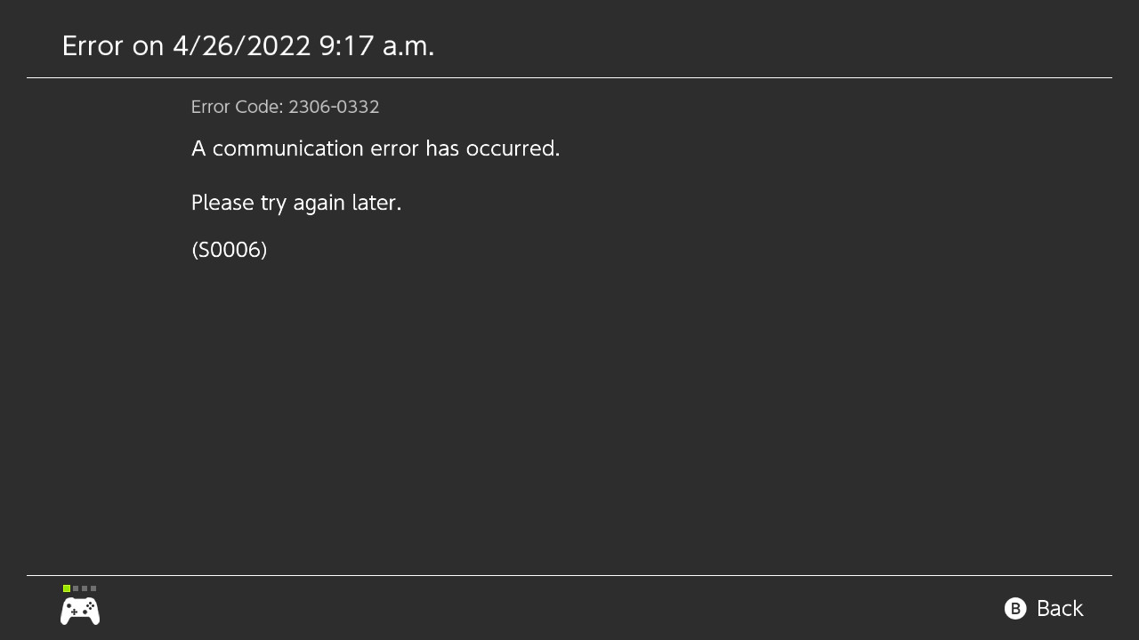Click the word "communication" in the message
Image resolution: width=1139 pixels, height=640 pixels.
(x=288, y=148)
